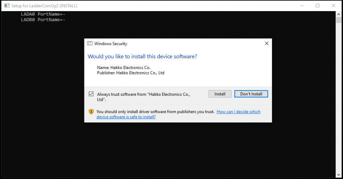Maximize the LadderComOp2 setup window

point(318,5)
